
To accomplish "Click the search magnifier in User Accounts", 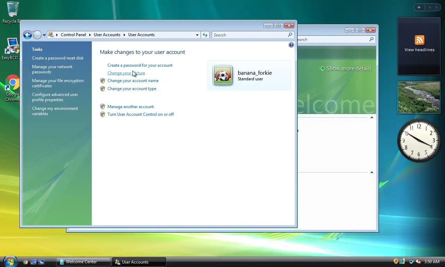I will pos(290,35).
